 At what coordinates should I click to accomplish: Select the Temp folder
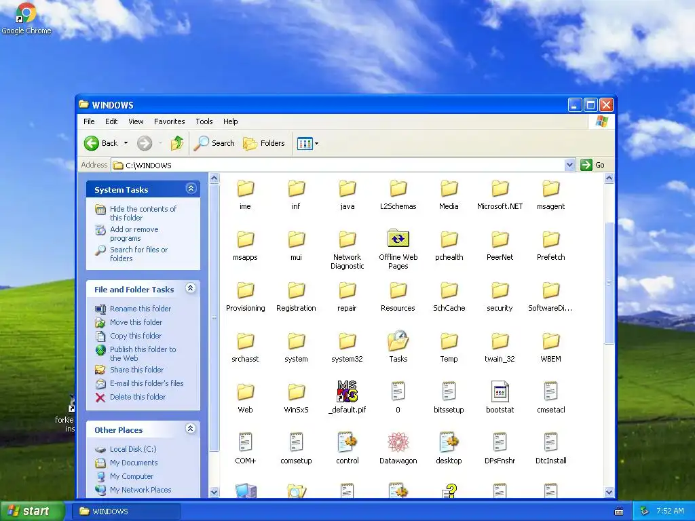(x=449, y=341)
